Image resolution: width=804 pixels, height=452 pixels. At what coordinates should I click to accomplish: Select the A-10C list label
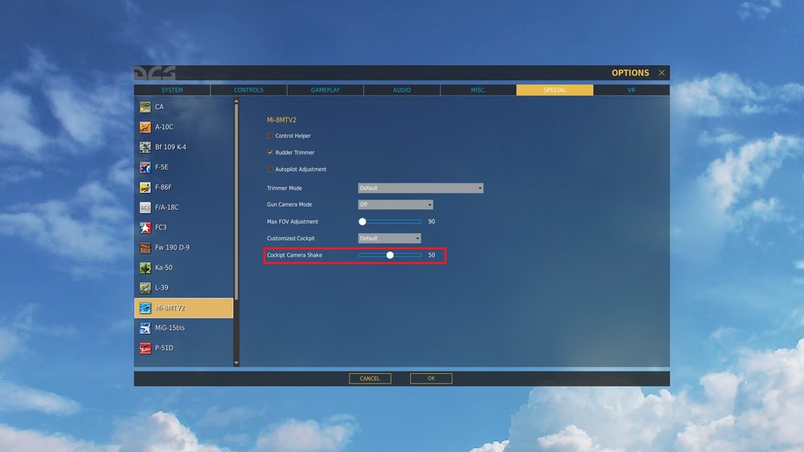pyautogui.click(x=164, y=127)
